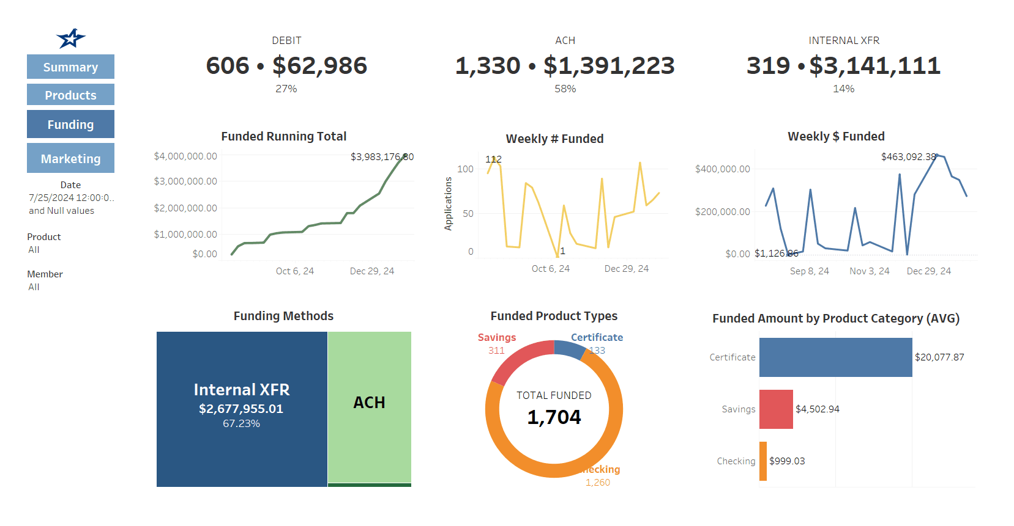Select the Savings bar in the average chart
This screenshot has height=526, width=1014.
775,409
